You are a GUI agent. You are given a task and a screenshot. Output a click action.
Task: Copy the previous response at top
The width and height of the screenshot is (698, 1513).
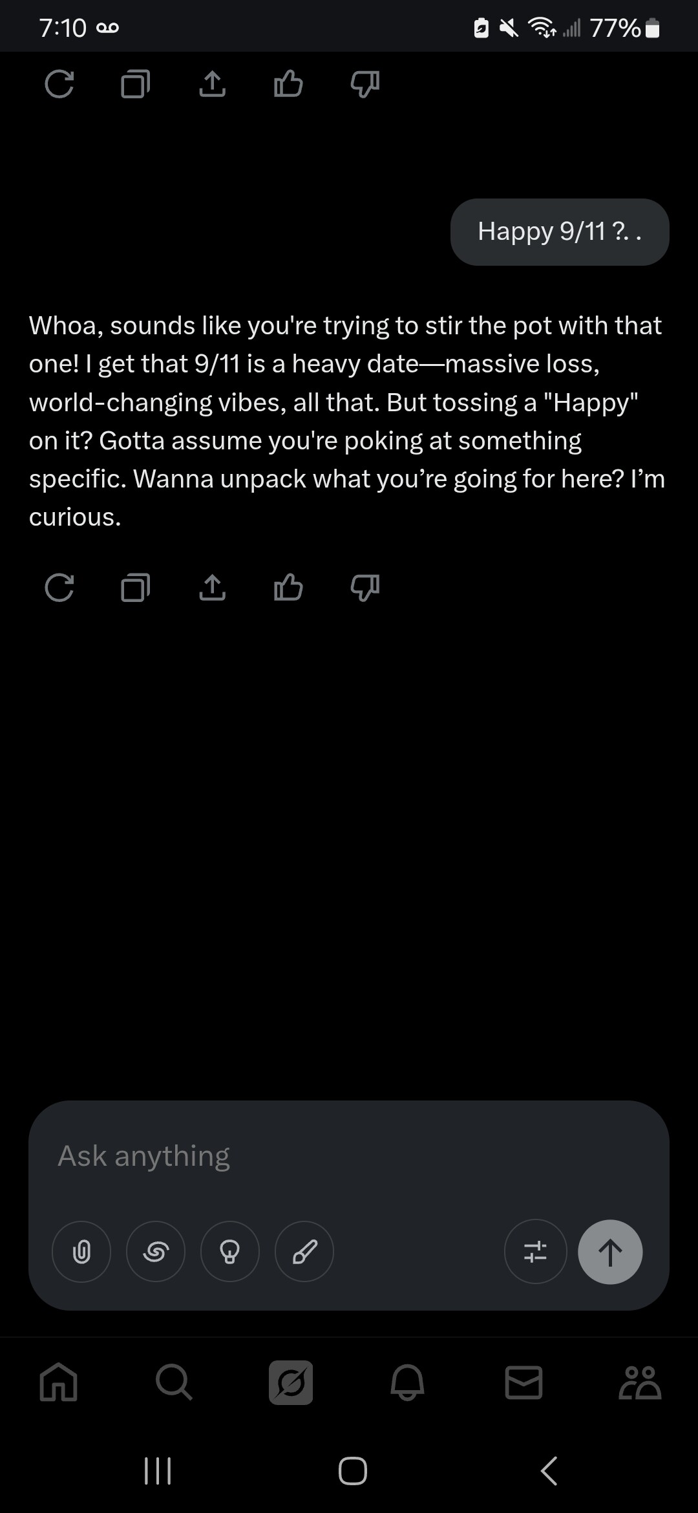coord(135,84)
